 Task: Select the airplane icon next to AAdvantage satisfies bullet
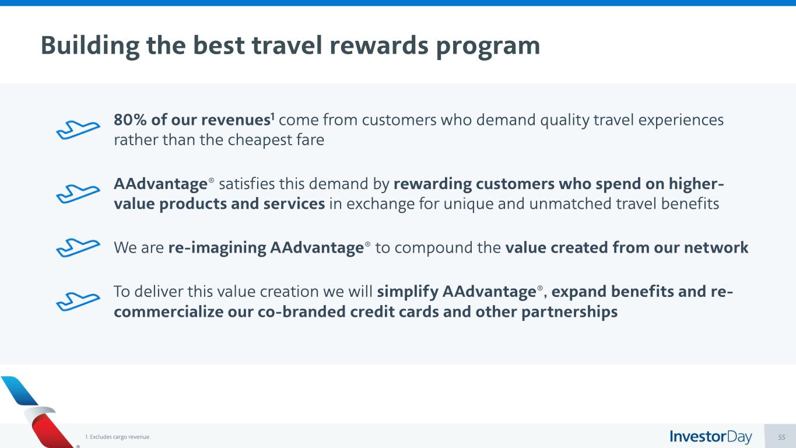click(78, 193)
